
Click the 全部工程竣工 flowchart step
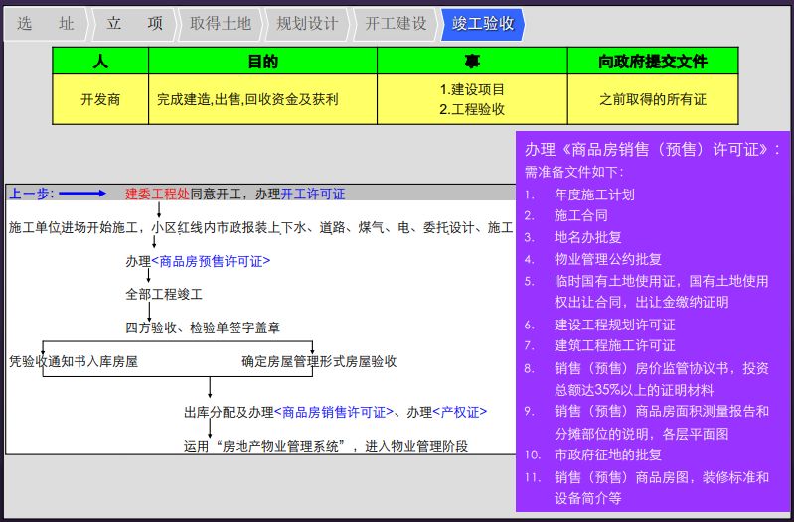164,295
